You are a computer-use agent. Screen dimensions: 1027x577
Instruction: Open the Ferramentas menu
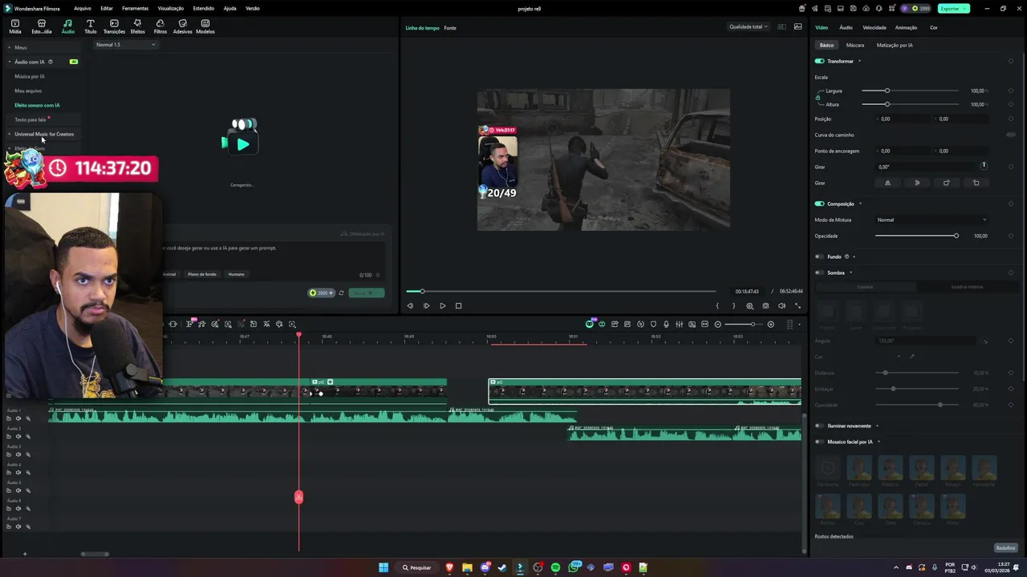pyautogui.click(x=135, y=8)
